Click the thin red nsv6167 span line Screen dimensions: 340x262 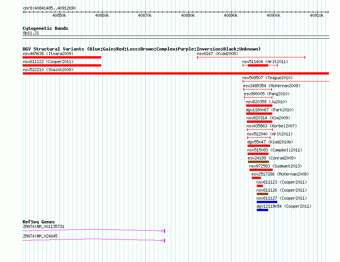pyautogui.click(x=251, y=57)
